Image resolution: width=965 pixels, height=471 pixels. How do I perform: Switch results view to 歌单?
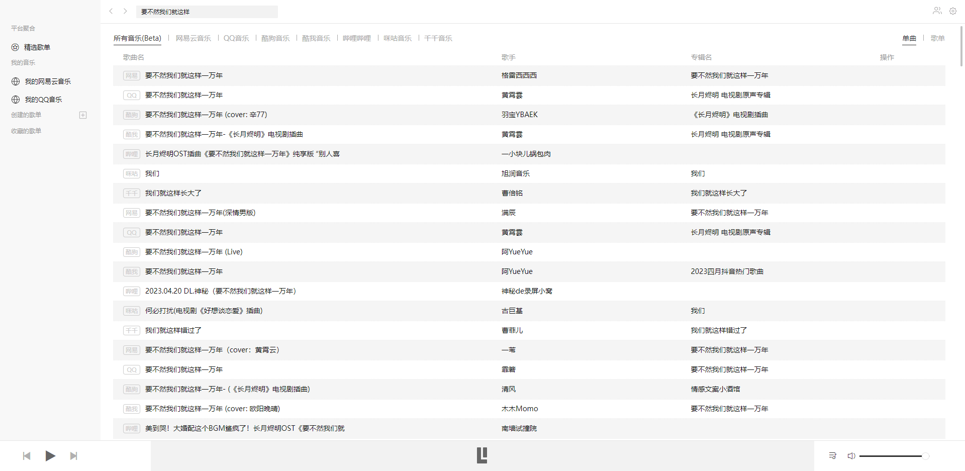tap(937, 38)
